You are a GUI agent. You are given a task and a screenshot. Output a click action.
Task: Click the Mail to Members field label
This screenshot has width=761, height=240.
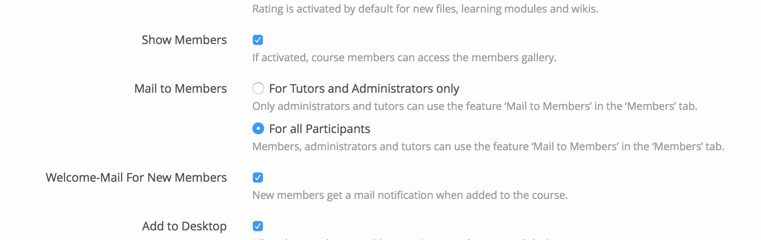[180, 89]
